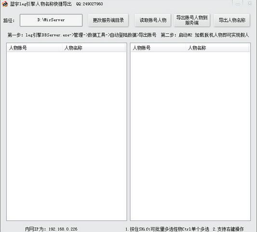Screen dimensions: 257x232
Task: Click the 内网IP address text
Action: pos(51,229)
